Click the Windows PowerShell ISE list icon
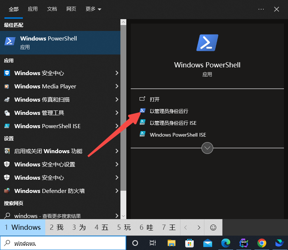The height and width of the screenshot is (250, 288). pos(7,126)
